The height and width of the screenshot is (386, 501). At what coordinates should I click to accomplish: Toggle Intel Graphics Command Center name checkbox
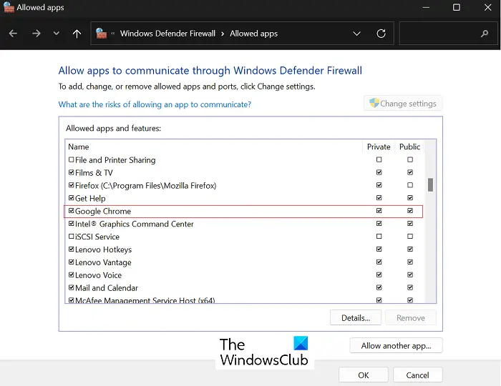pyautogui.click(x=72, y=223)
